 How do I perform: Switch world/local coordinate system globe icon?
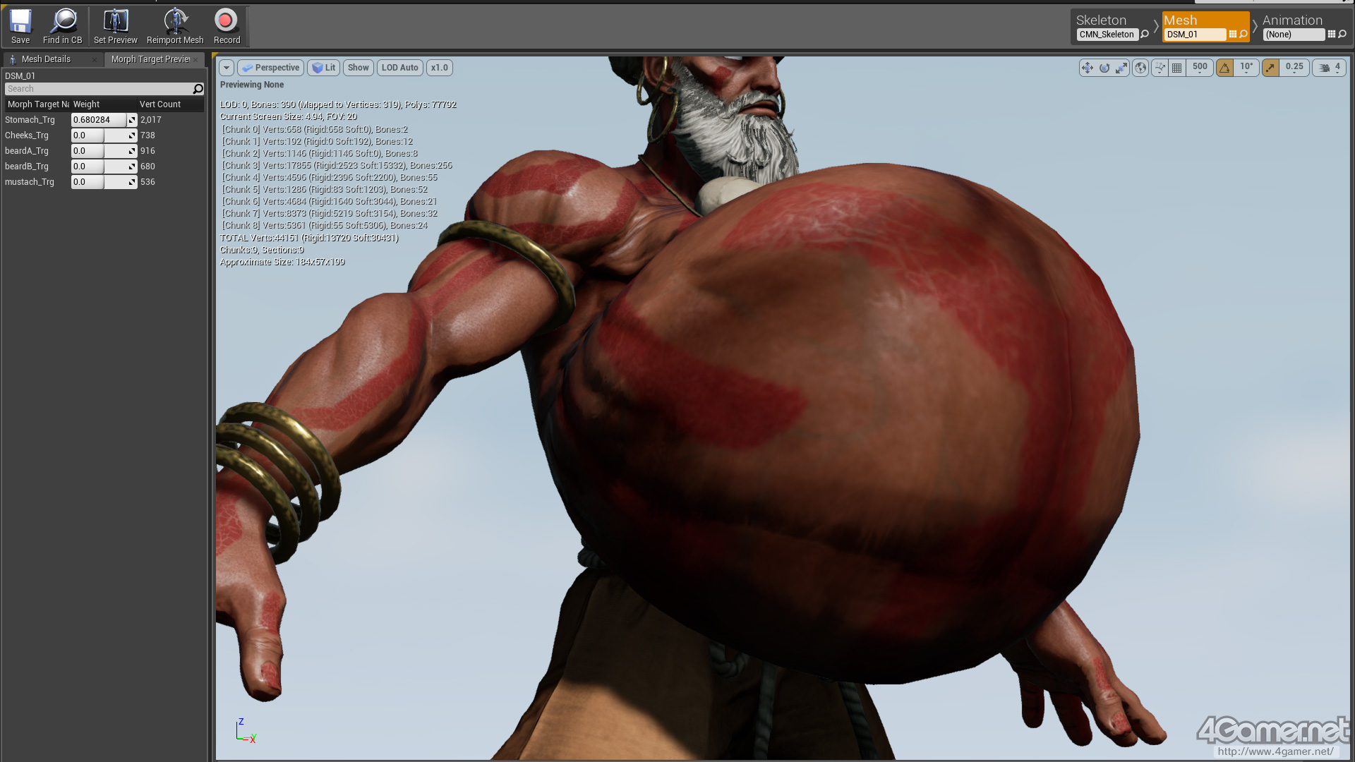[x=1140, y=68]
